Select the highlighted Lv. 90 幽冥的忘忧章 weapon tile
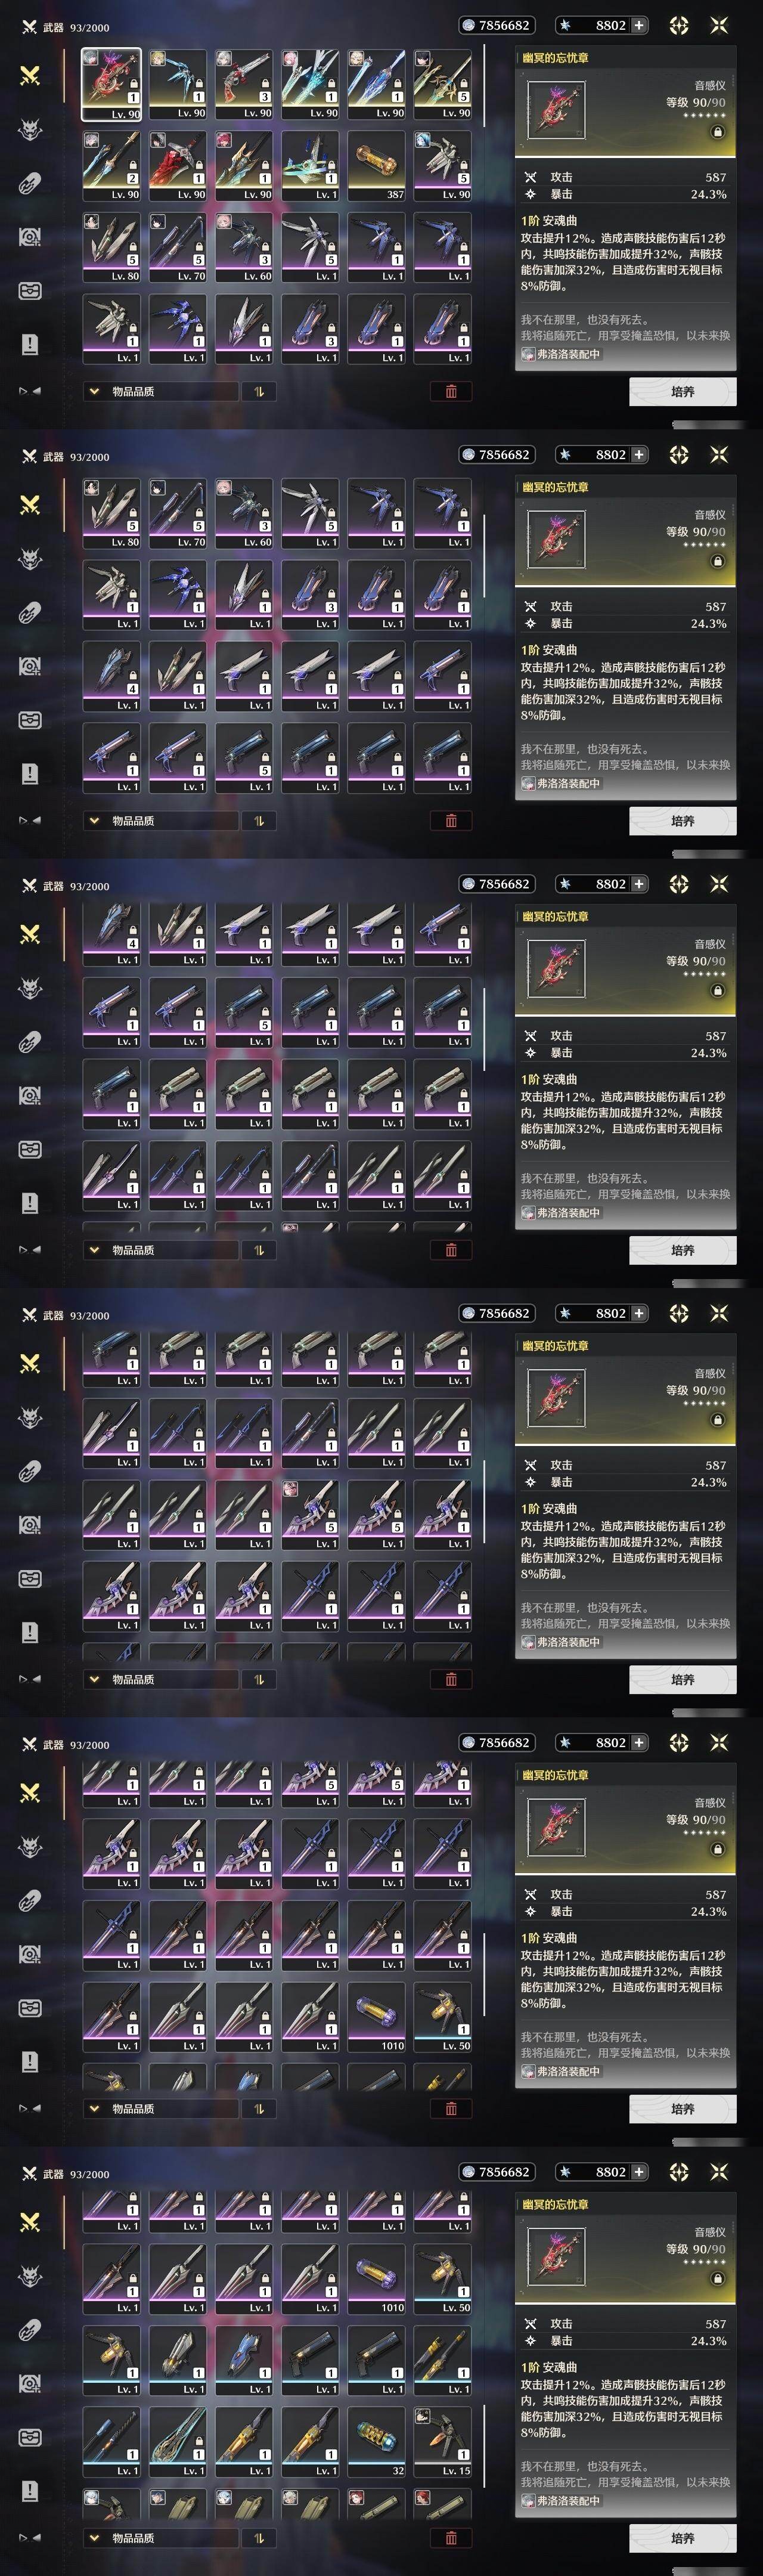 pos(111,84)
